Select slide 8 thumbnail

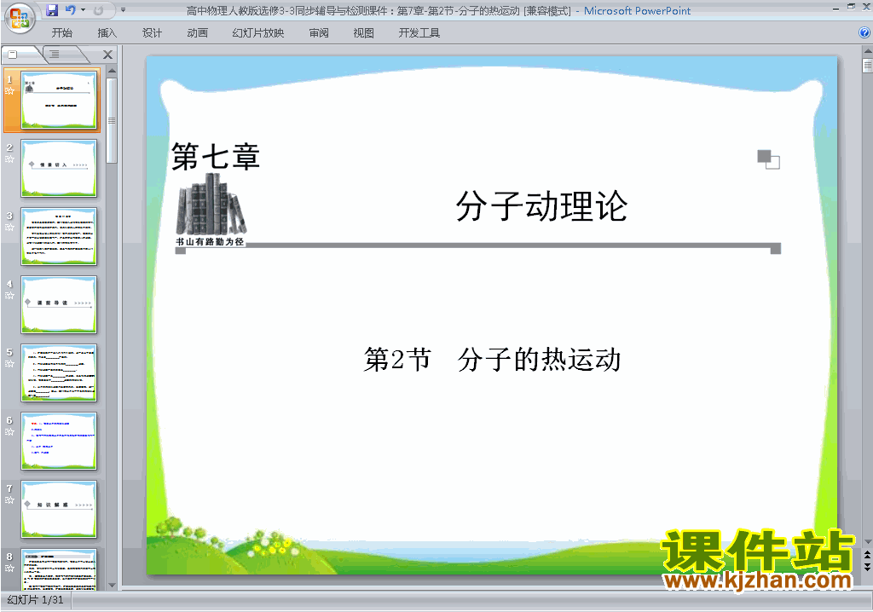(59, 569)
